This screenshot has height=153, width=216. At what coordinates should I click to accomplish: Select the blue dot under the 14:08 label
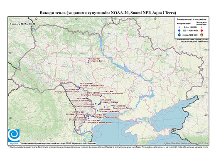(x=88, y=63)
